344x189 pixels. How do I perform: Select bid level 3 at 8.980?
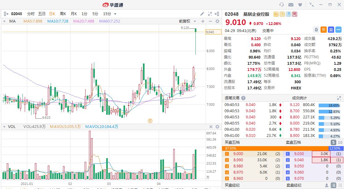(252, 166)
